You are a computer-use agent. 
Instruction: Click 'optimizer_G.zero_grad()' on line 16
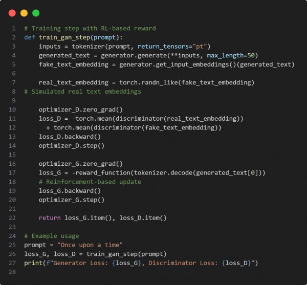tap(81, 163)
